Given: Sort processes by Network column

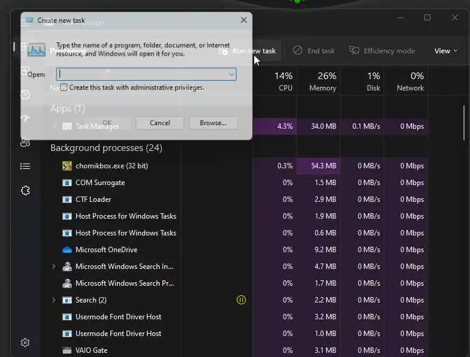Looking at the screenshot, I should coord(410,81).
